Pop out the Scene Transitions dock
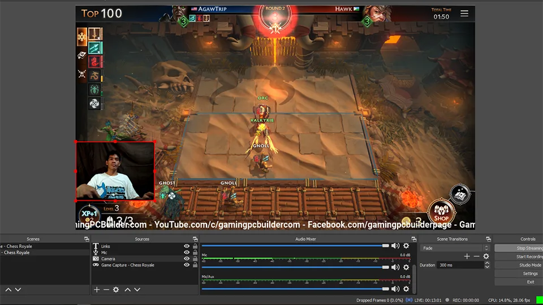This screenshot has height=305, width=543. pos(488,239)
